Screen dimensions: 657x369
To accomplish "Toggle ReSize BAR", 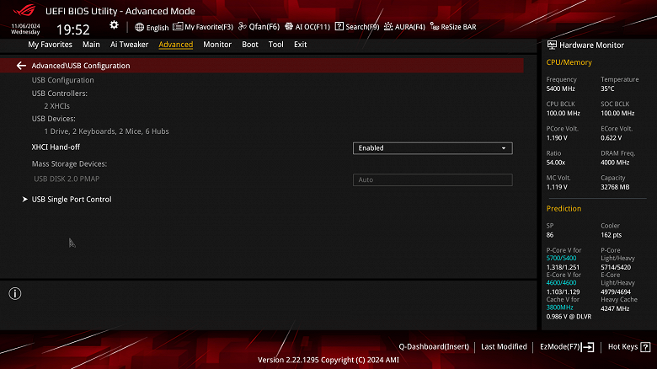I will 458,27.
